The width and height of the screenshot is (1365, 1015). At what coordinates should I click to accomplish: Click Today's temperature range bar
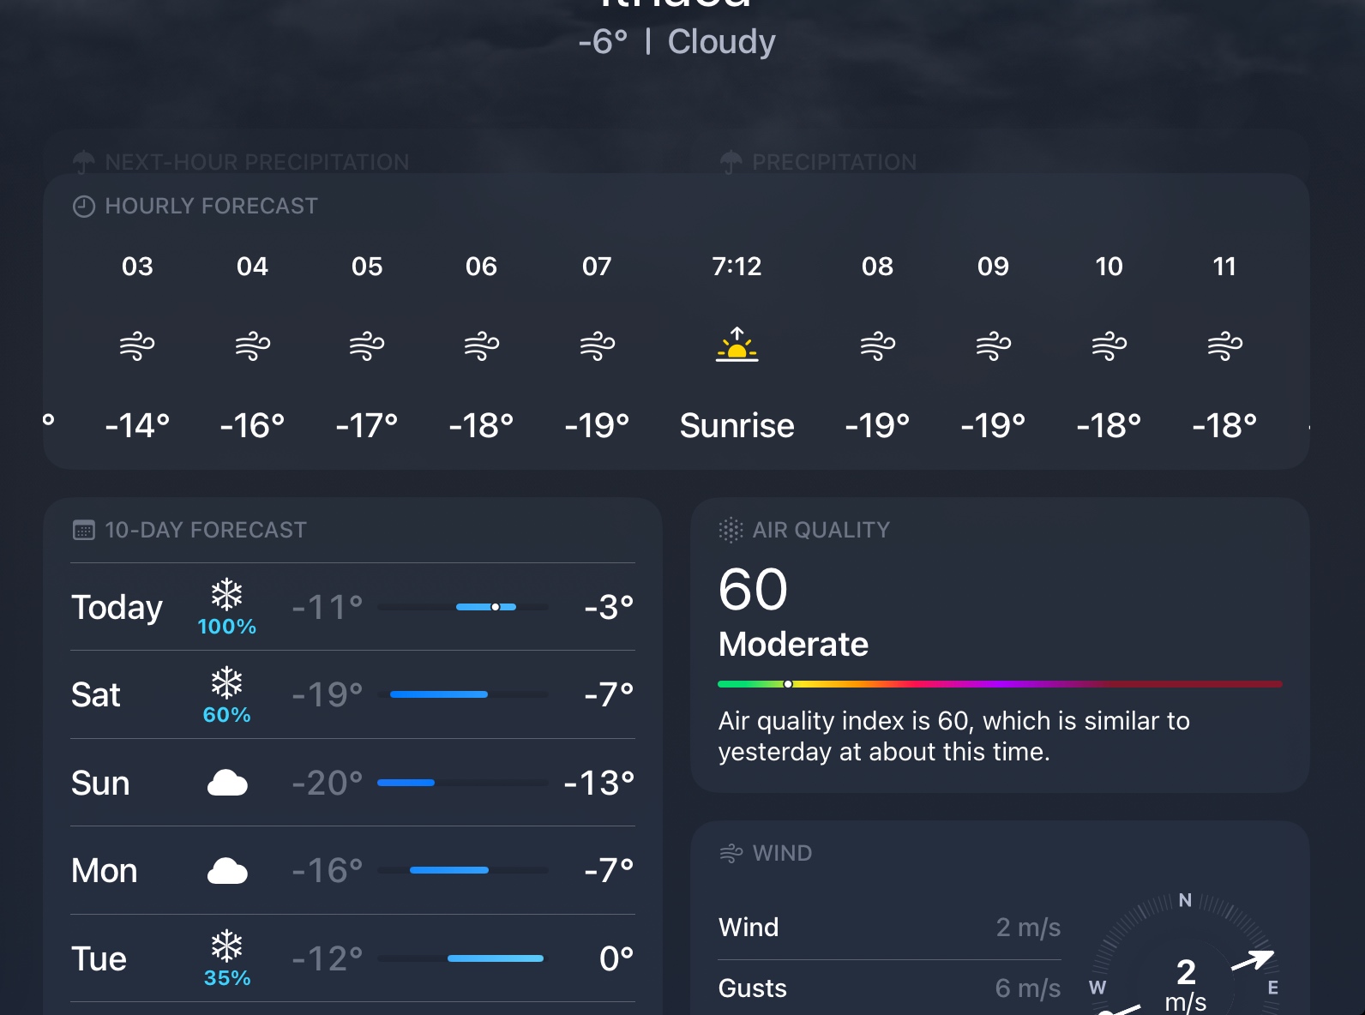tap(463, 607)
